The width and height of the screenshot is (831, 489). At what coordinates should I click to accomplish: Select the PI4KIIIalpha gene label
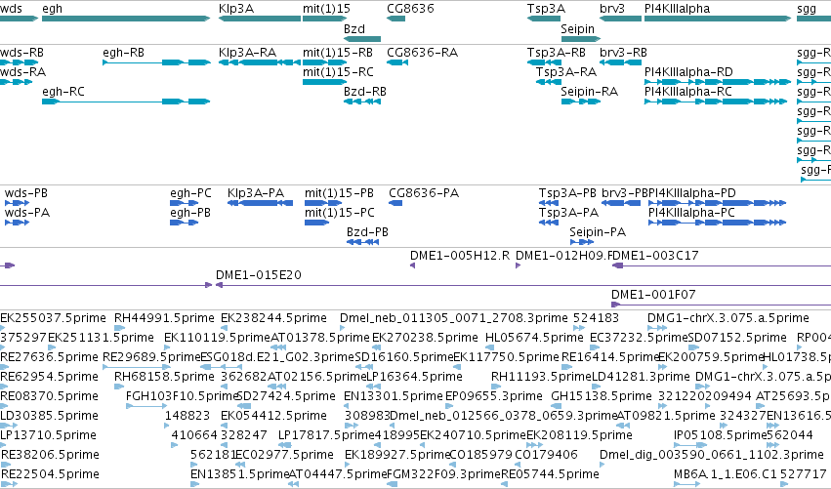coord(677,9)
